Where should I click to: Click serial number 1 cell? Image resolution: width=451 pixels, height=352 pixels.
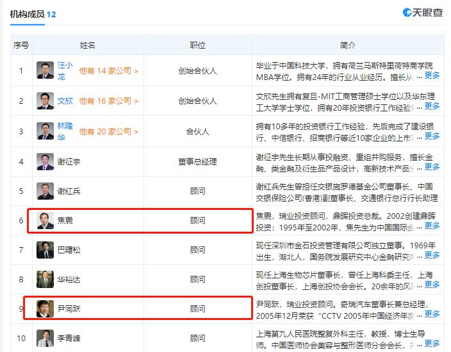coord(21,70)
